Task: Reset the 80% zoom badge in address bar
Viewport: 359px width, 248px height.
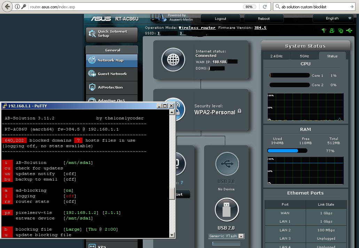Action: coord(249,7)
